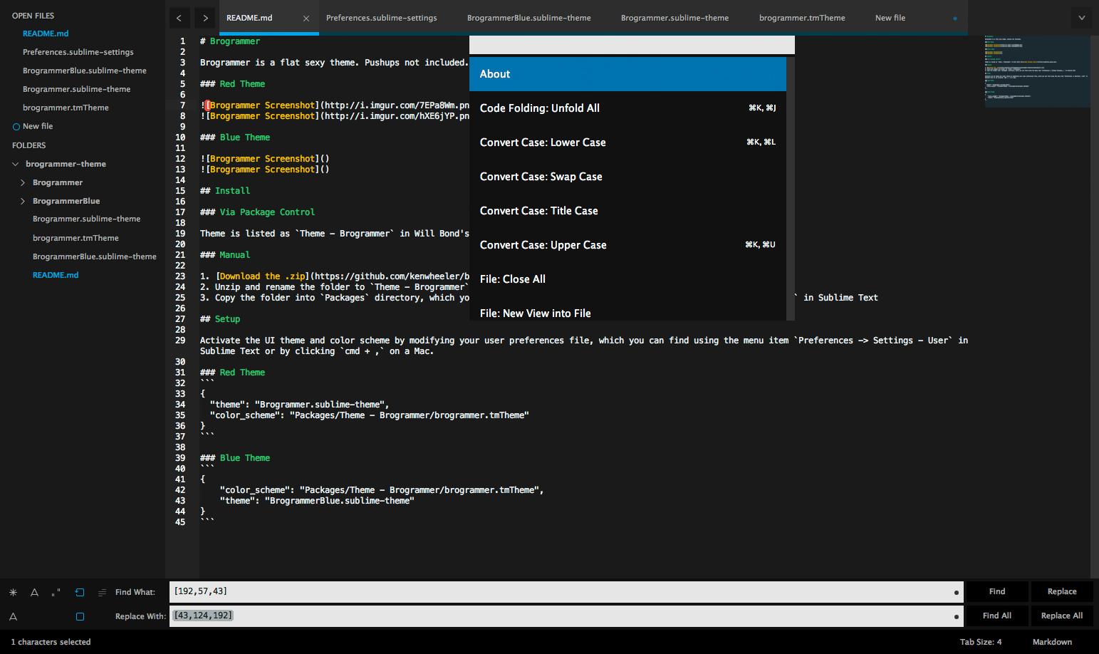The width and height of the screenshot is (1099, 654).
Task: Close the README.md tab
Action: [306, 19]
